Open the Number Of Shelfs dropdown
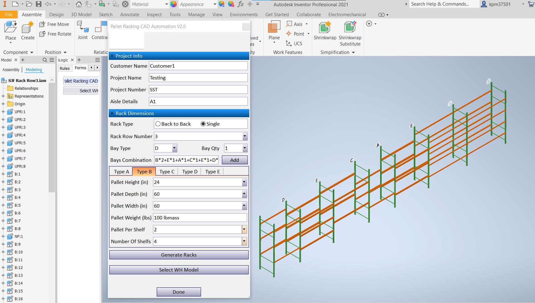 (x=244, y=241)
